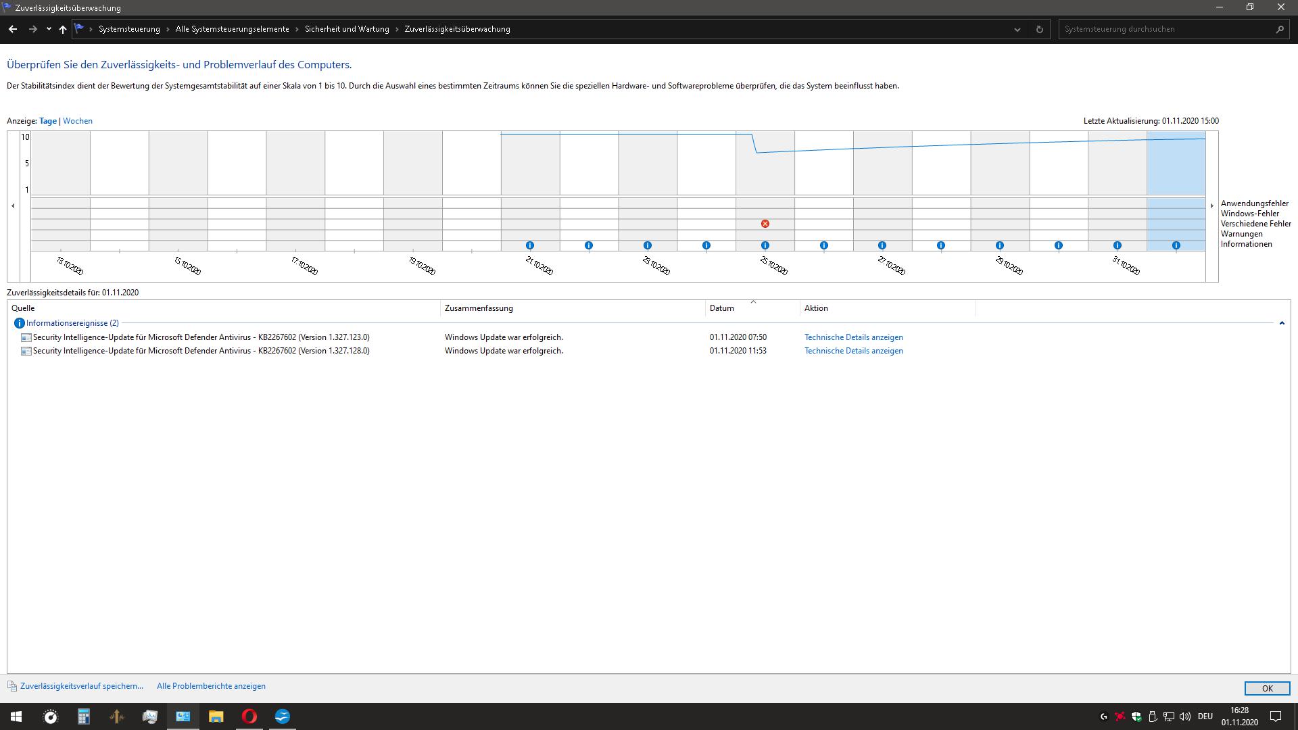Click the red error icon on 25.10.2020
The height and width of the screenshot is (730, 1298).
point(765,224)
